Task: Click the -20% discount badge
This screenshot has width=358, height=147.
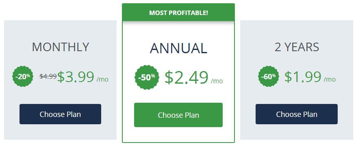Action: [23, 76]
